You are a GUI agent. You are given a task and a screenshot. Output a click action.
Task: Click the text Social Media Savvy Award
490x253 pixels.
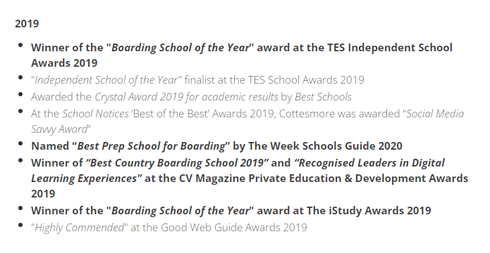point(247,121)
